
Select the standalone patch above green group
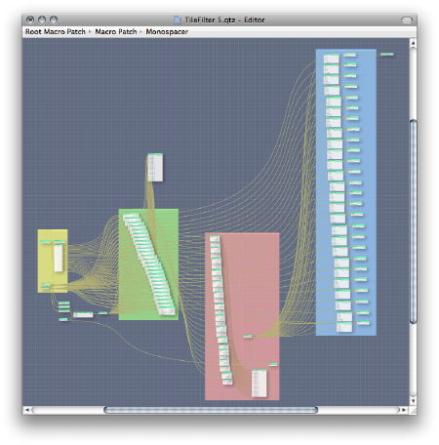[x=155, y=168]
